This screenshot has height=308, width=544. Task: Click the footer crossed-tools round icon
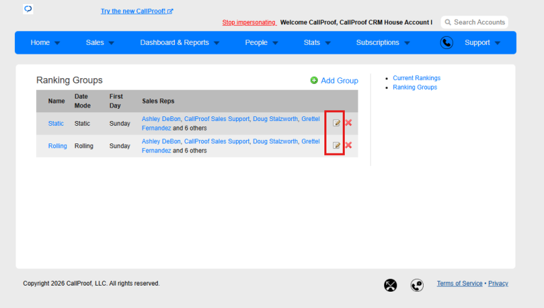click(390, 285)
